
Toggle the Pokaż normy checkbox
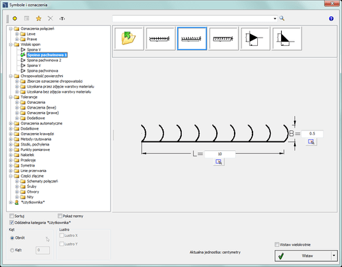60,216
